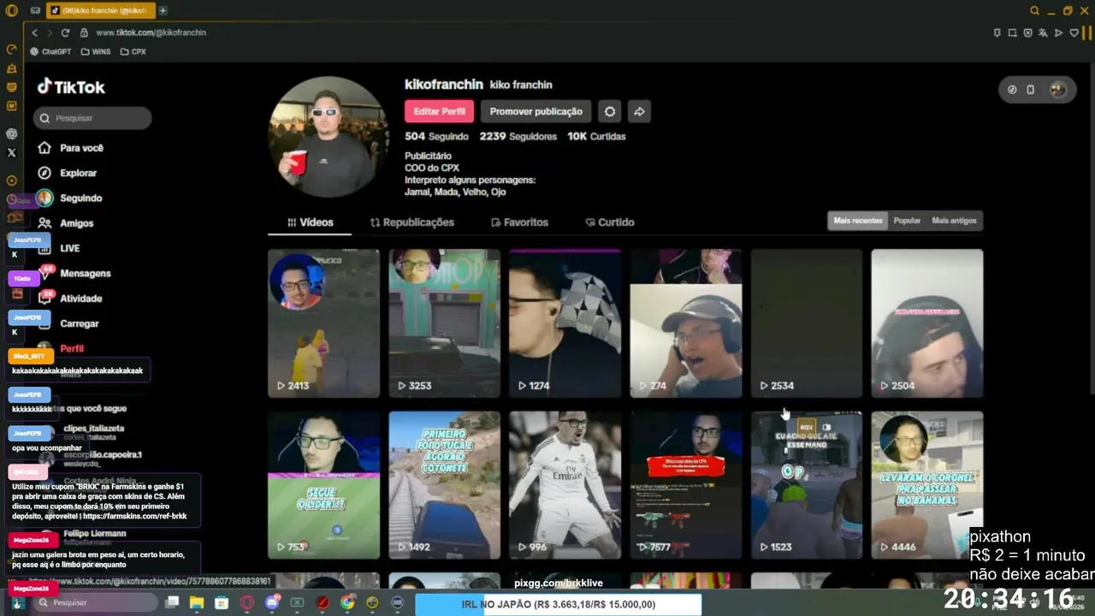Click the TikTok logo
This screenshot has height=616, width=1095.
[71, 86]
